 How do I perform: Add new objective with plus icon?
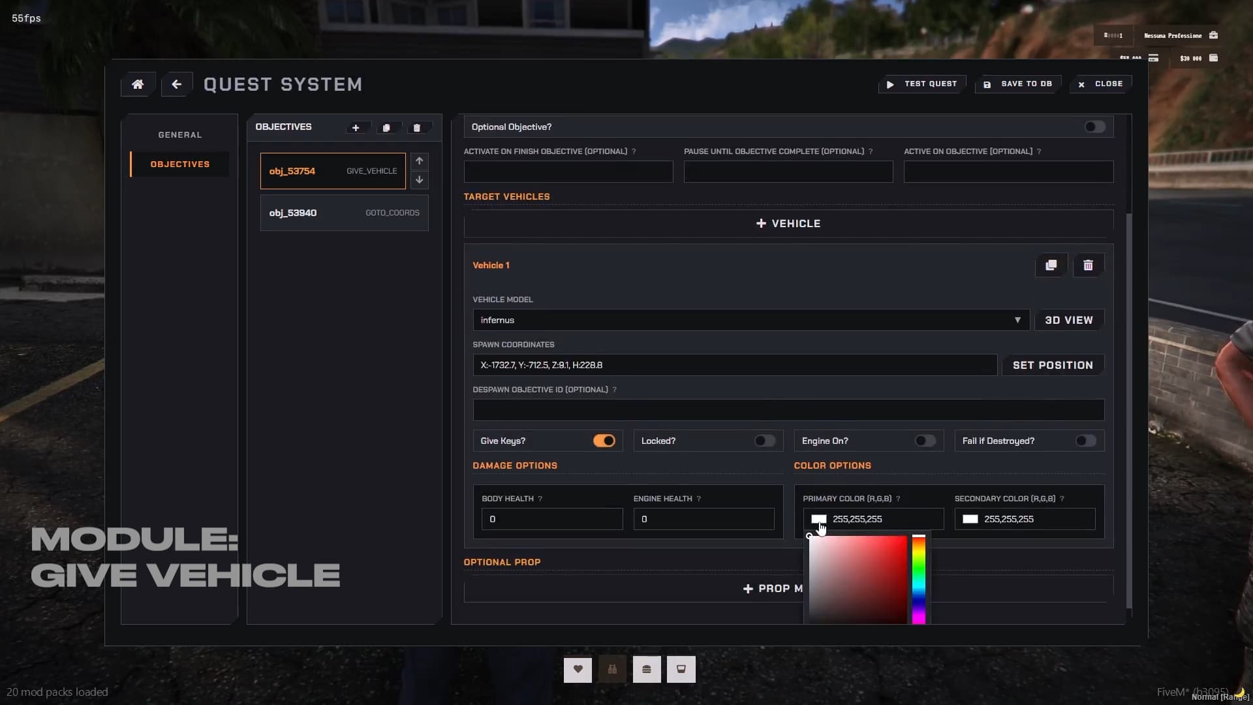coord(356,128)
